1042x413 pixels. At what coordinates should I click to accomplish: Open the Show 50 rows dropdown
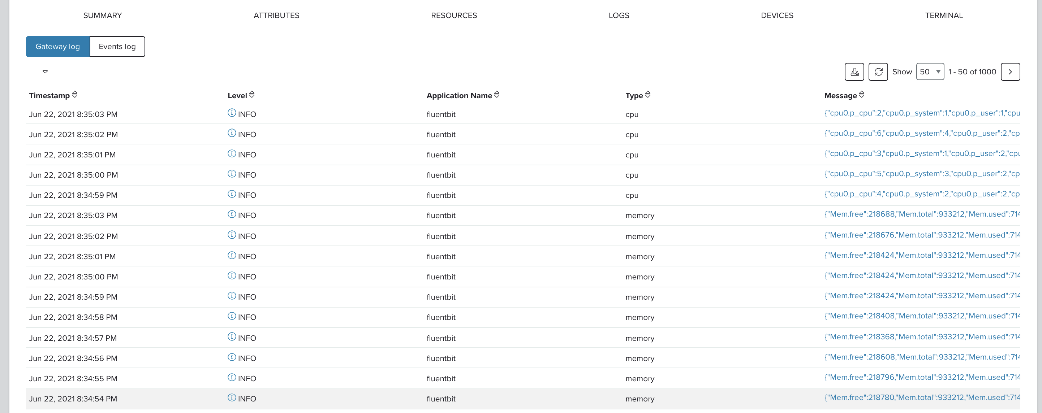930,72
